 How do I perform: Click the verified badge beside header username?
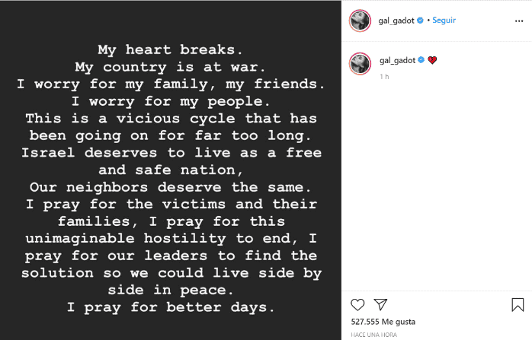(421, 21)
